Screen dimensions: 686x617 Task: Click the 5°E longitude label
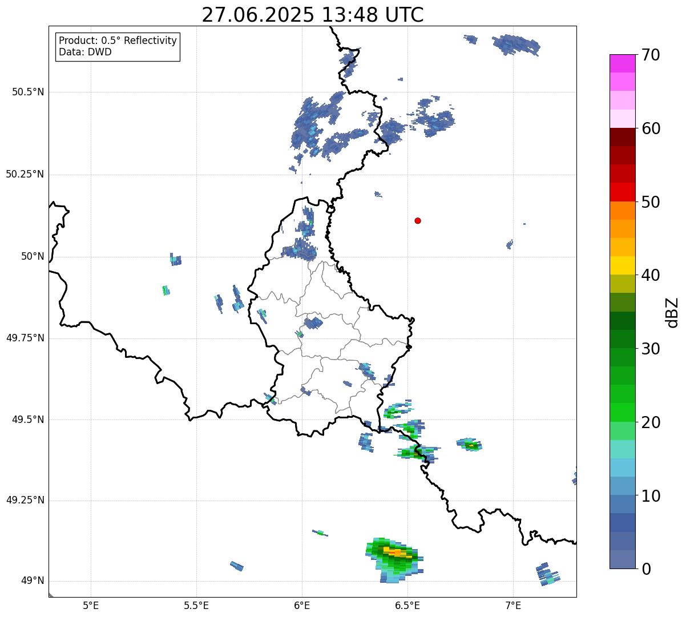click(91, 605)
